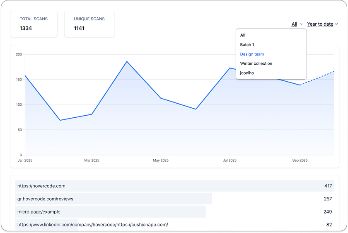
Task: Click the chevron next to Year to date
Action: (x=336, y=24)
